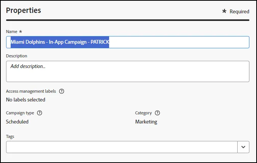Screen dimensions: 257x163
Task: Click inside the Tags combo box field
Action: tap(122, 147)
